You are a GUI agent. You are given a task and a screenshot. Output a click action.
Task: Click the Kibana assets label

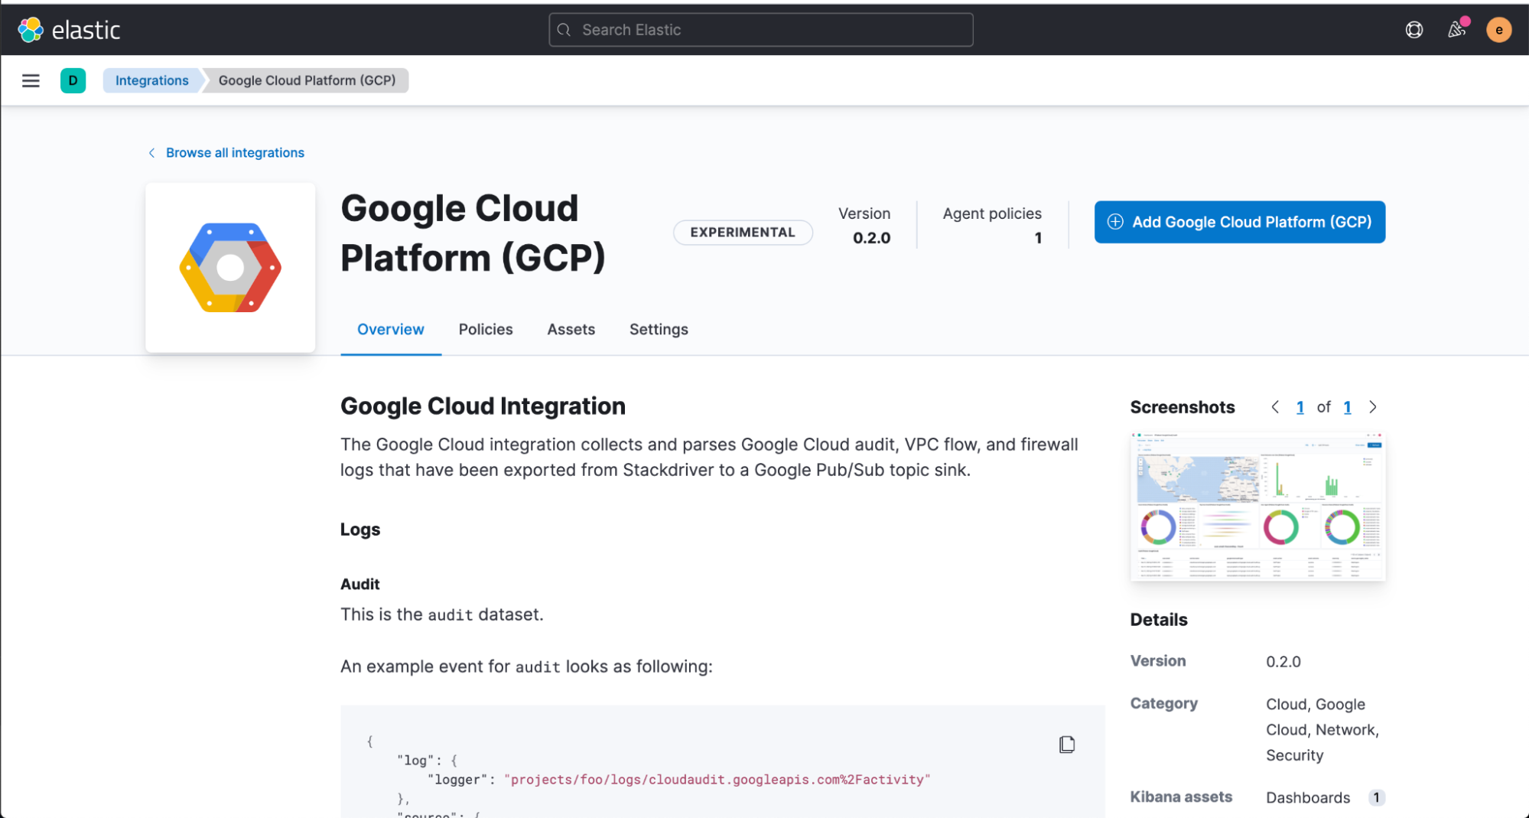coord(1181,797)
